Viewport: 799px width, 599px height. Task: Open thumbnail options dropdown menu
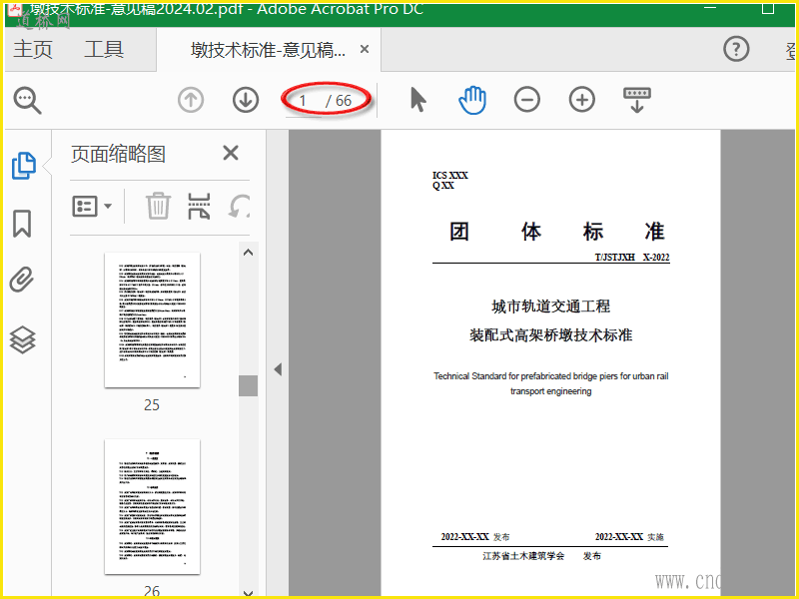92,207
